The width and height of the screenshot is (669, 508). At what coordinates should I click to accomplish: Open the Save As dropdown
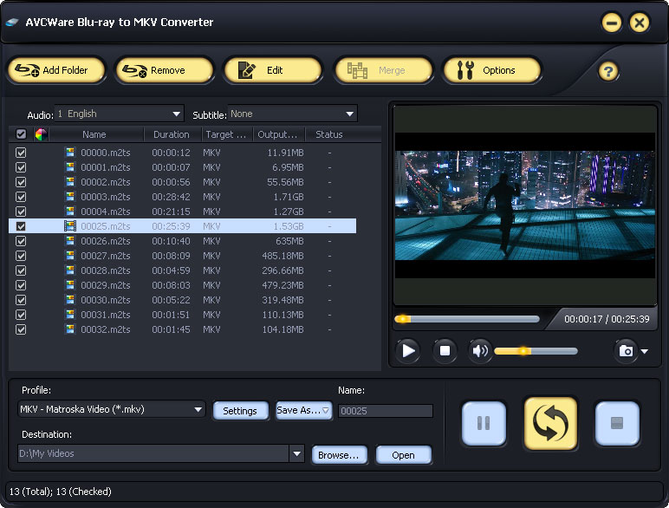tap(303, 410)
